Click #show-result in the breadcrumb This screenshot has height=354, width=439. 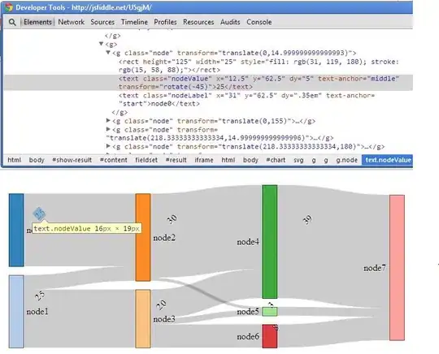click(x=72, y=160)
